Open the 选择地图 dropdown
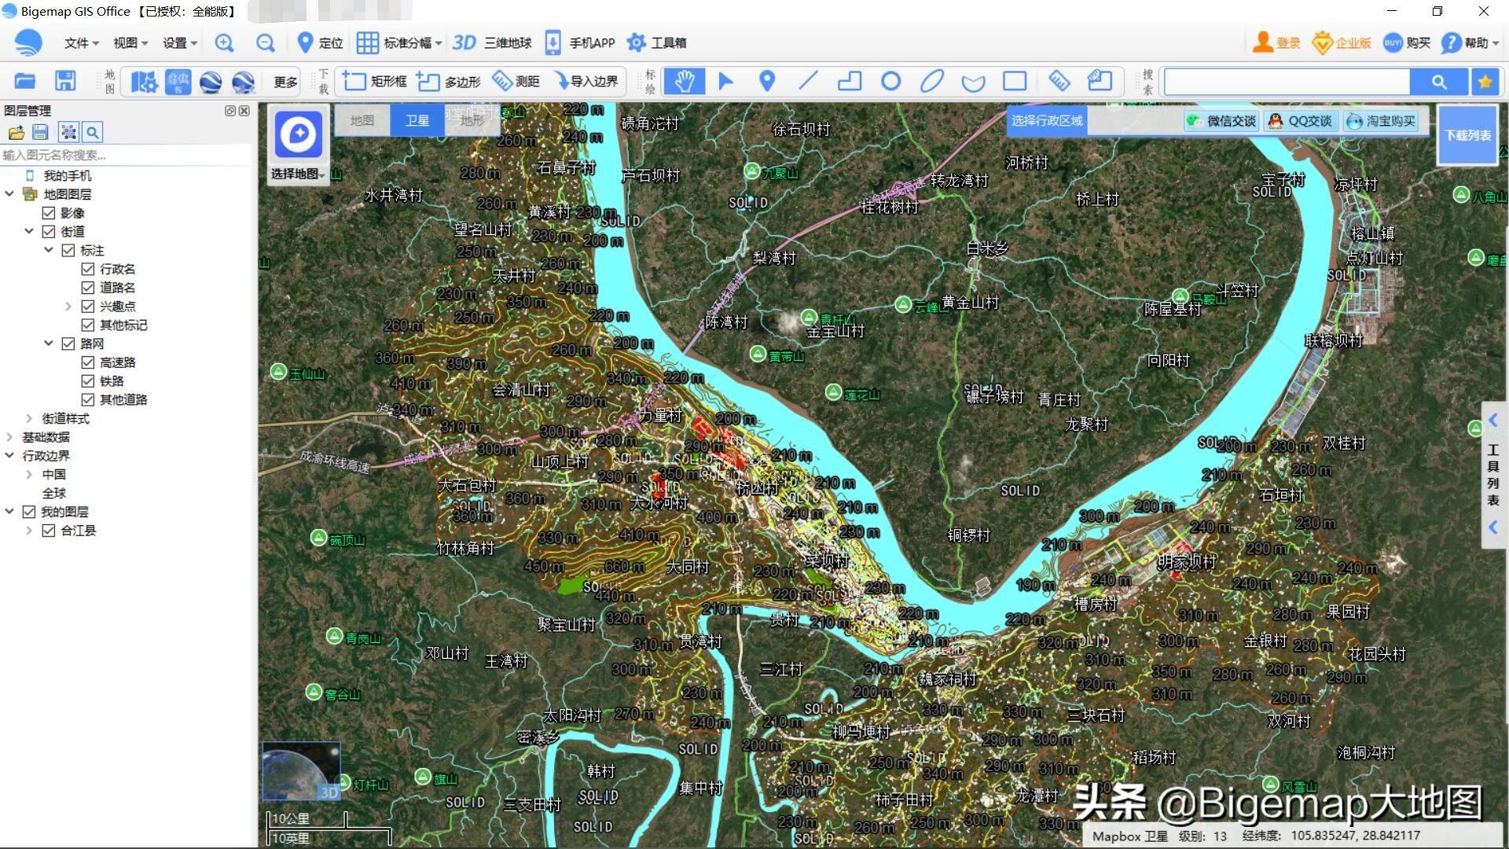Image resolution: width=1509 pixels, height=849 pixels. [298, 174]
